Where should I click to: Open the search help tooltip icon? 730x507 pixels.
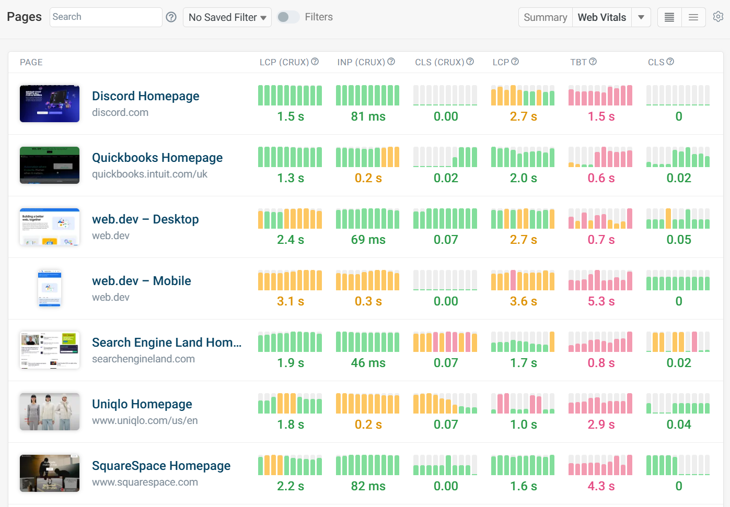[171, 17]
